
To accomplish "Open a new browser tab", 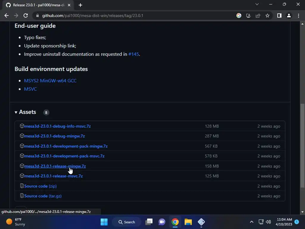I will pyautogui.click(x=80, y=5).
